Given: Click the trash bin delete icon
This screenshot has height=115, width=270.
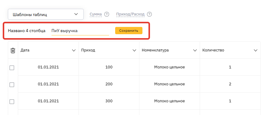Looking at the screenshot, I should [13, 51].
